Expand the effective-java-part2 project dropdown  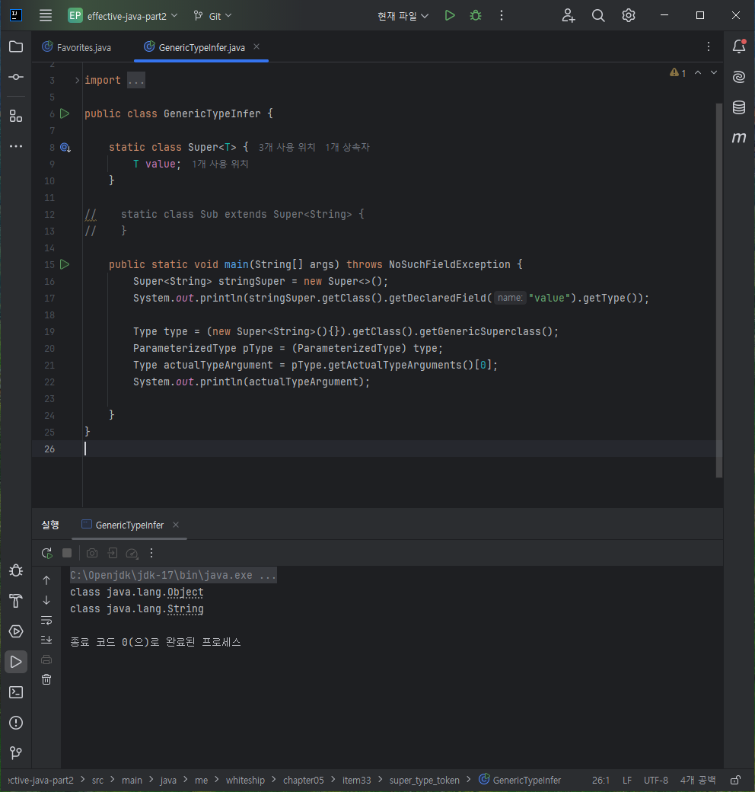tap(123, 16)
